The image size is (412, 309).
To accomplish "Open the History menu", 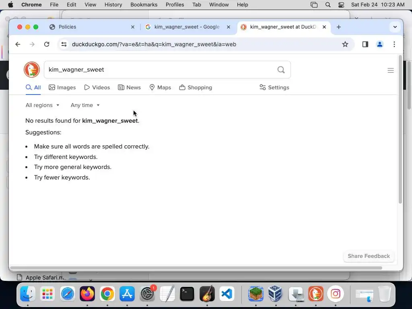I will [x=113, y=5].
